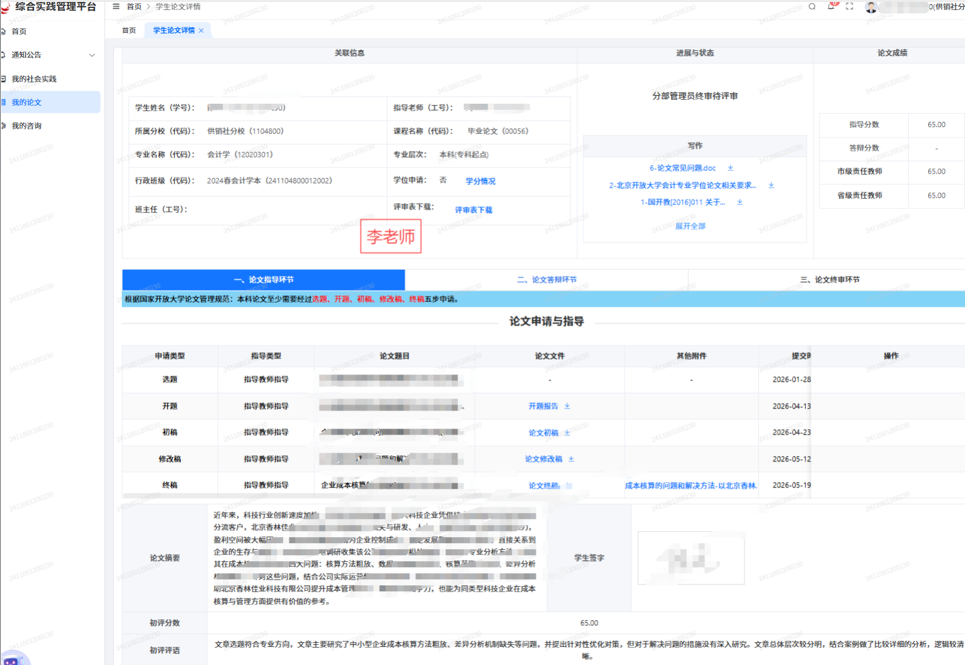Click 会计学（12020301） text
Screen dimensions: 965x665
coord(240,155)
